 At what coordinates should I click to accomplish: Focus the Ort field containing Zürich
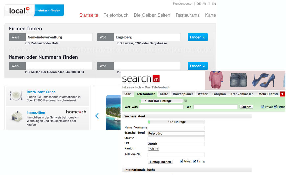coord(176,144)
